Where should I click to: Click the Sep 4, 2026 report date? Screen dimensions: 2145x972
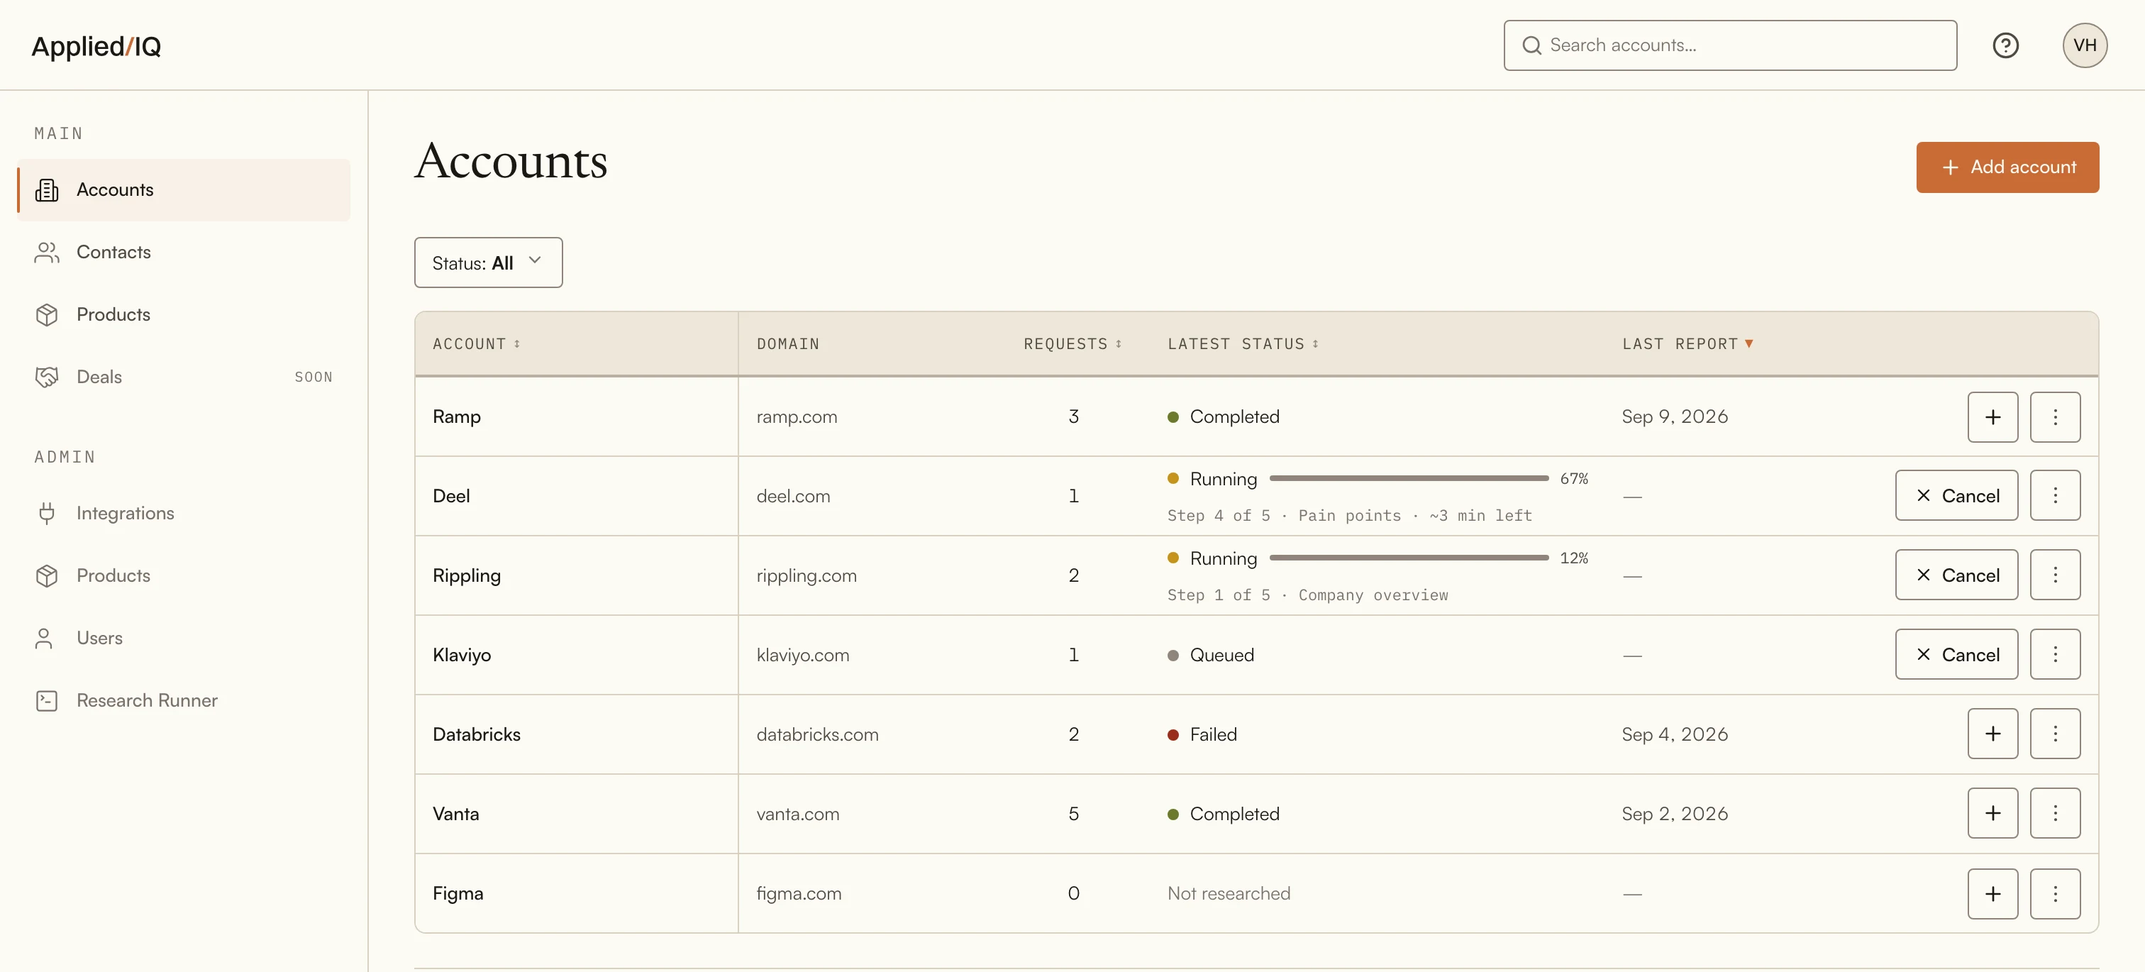tap(1674, 734)
